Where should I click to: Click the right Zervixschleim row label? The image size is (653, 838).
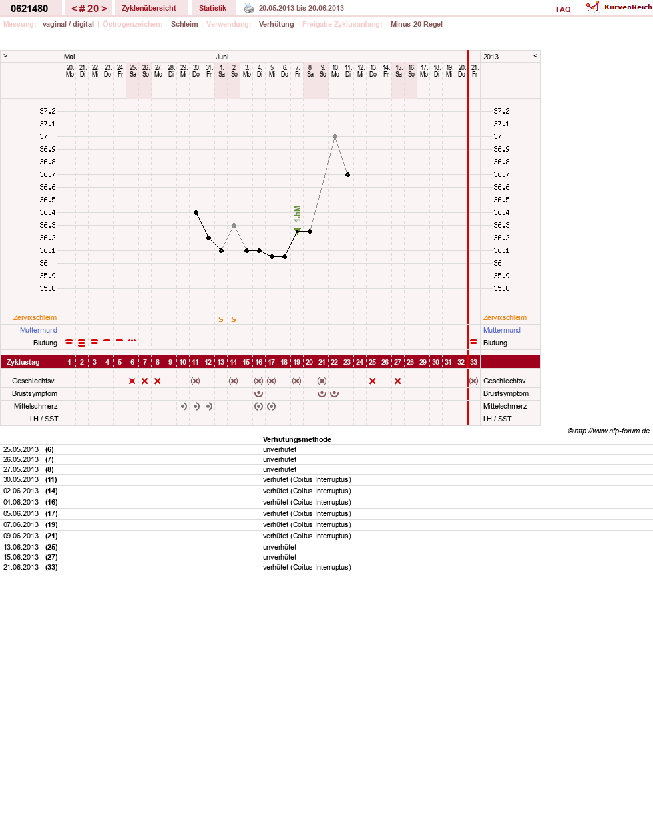point(505,317)
